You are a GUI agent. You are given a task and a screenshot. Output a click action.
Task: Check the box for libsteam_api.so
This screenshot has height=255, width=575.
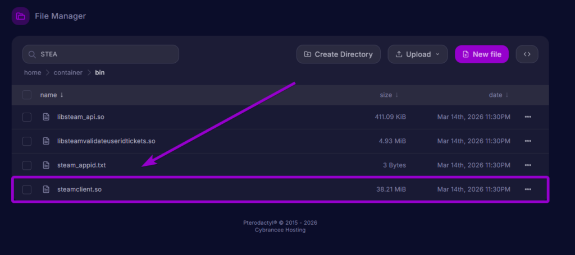pos(27,117)
